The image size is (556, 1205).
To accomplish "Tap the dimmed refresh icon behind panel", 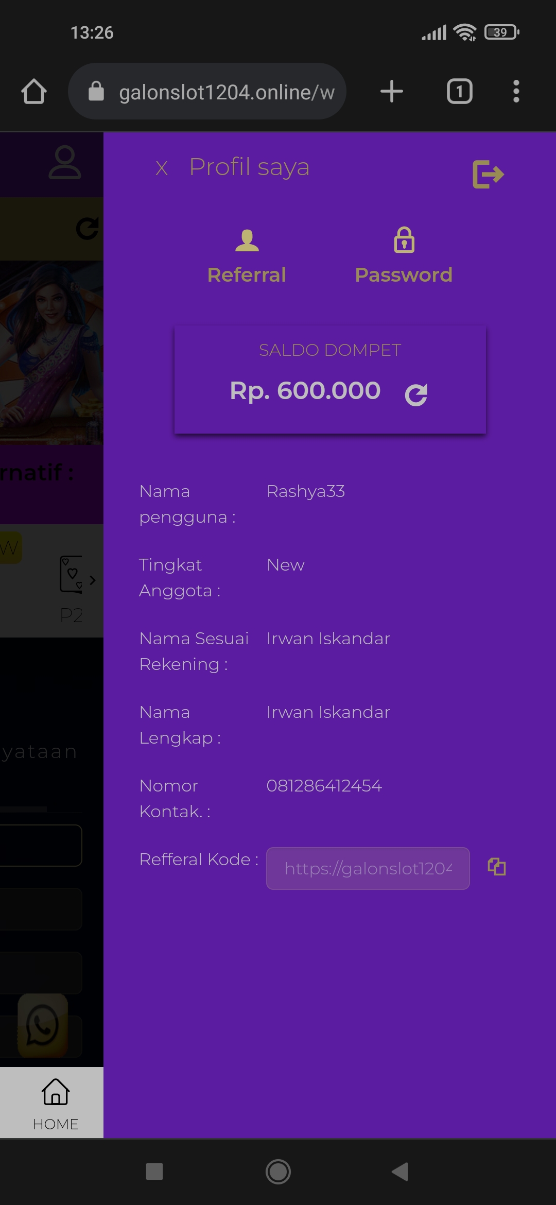I will (x=88, y=228).
